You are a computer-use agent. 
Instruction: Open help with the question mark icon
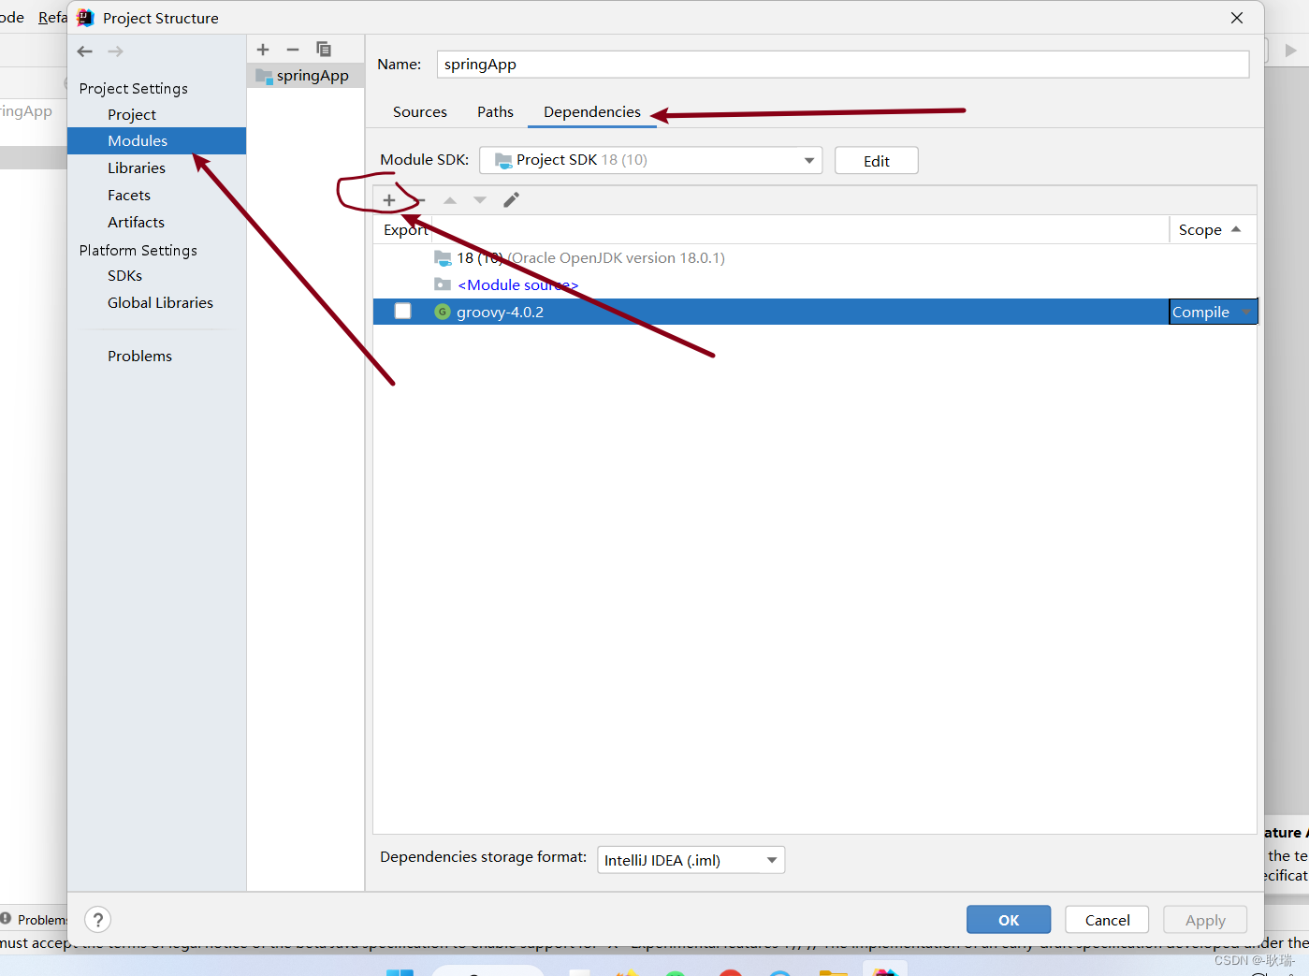click(x=97, y=920)
